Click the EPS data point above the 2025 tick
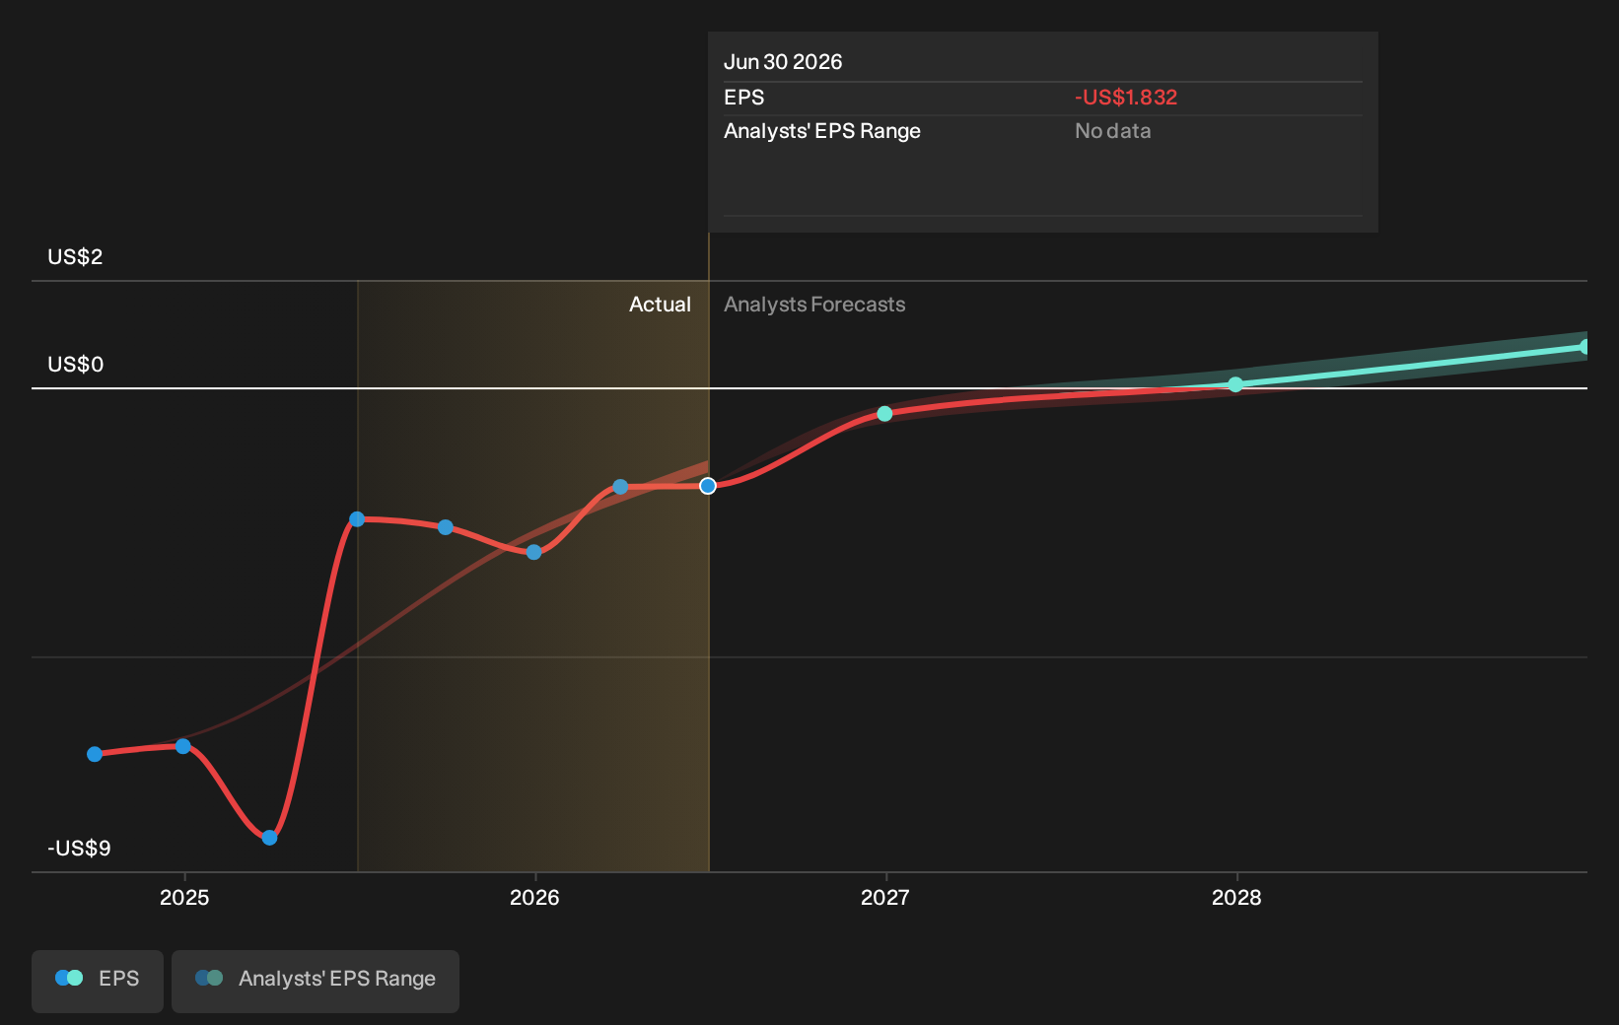Viewport: 1619px width, 1025px height. pos(183,746)
